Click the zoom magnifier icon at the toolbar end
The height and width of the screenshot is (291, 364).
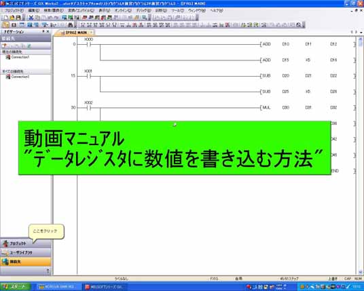299,25
